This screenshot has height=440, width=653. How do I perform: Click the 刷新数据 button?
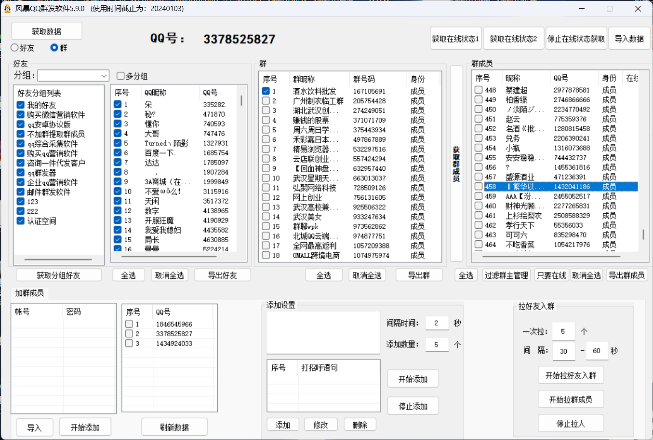(174, 427)
